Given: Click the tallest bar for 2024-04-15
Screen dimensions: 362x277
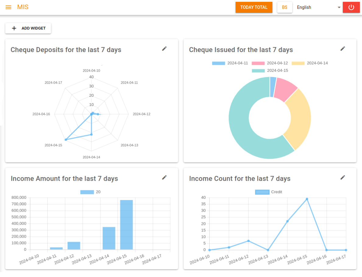Looking at the screenshot, I should (x=126, y=225).
